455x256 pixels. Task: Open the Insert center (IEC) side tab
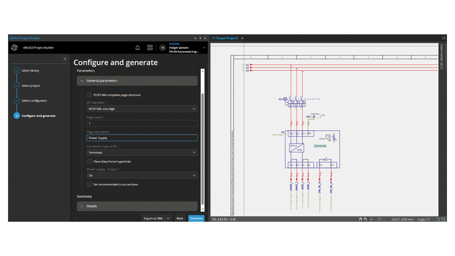442,56
